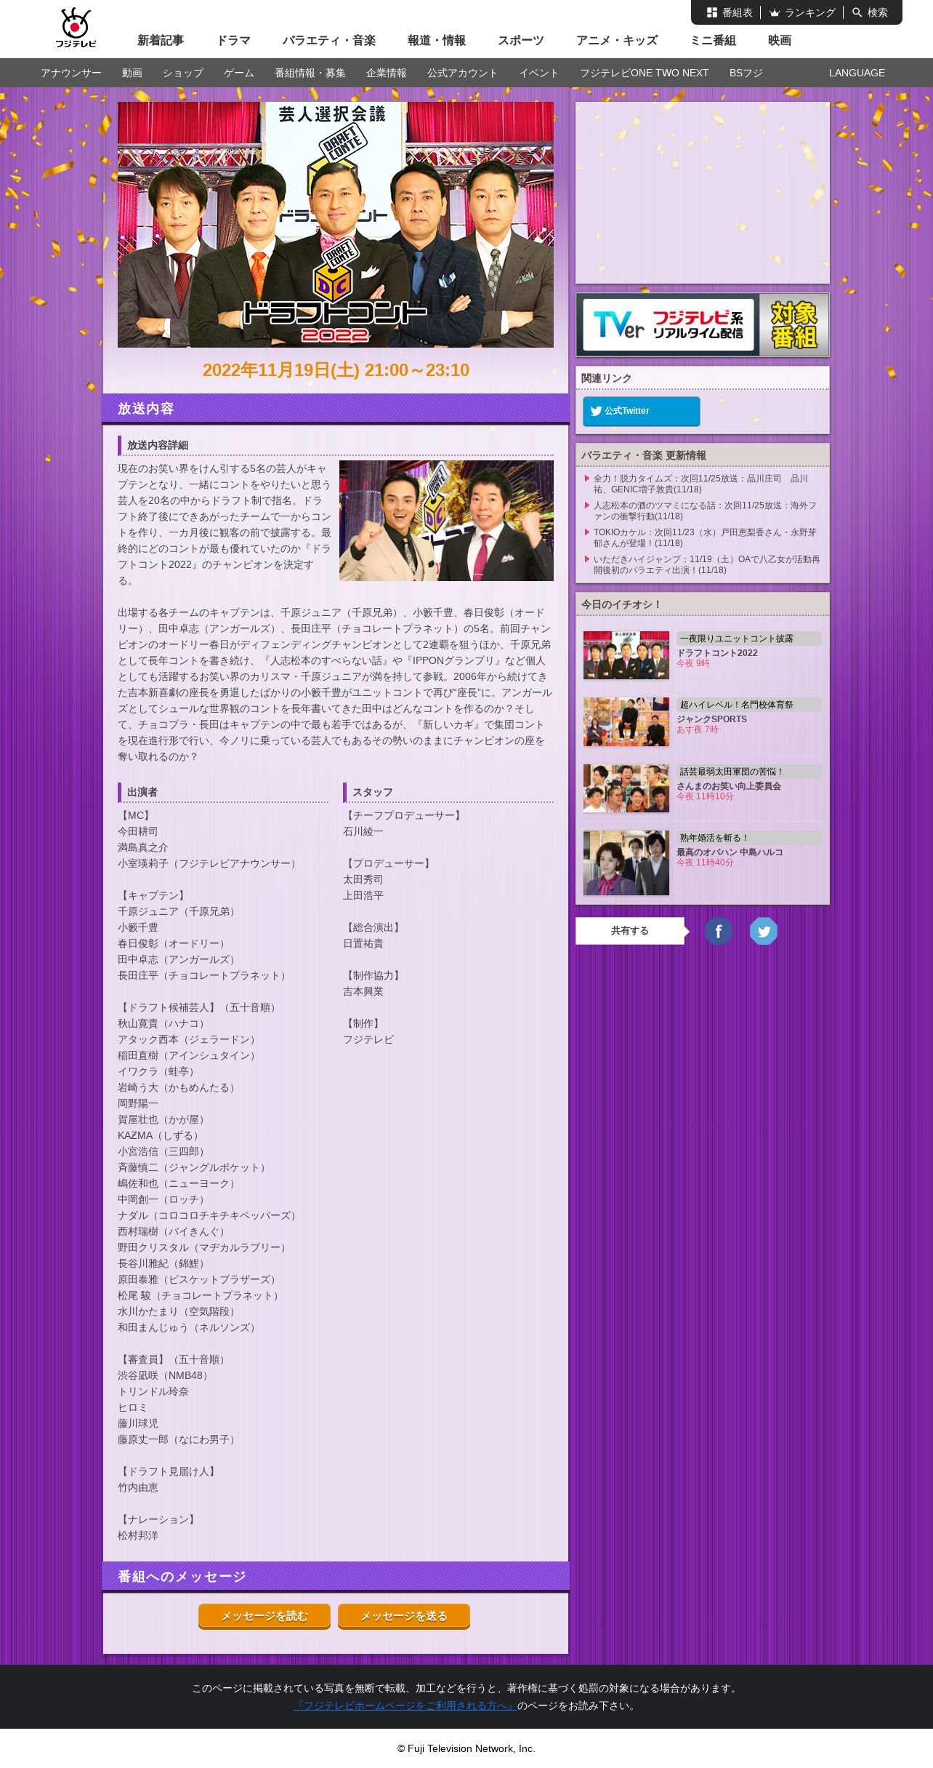Open the 公式Twitter button
The width and height of the screenshot is (933, 1768).
[x=641, y=411]
